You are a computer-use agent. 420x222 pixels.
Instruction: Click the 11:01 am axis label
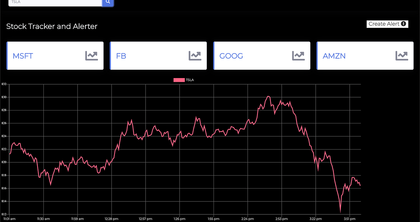(x=9, y=219)
